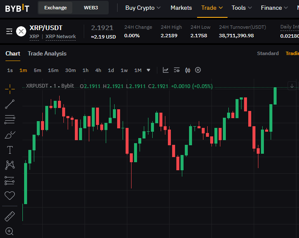The height and width of the screenshot is (238, 299).
Task: Click the 2.1921 last price
Action: click(102, 28)
